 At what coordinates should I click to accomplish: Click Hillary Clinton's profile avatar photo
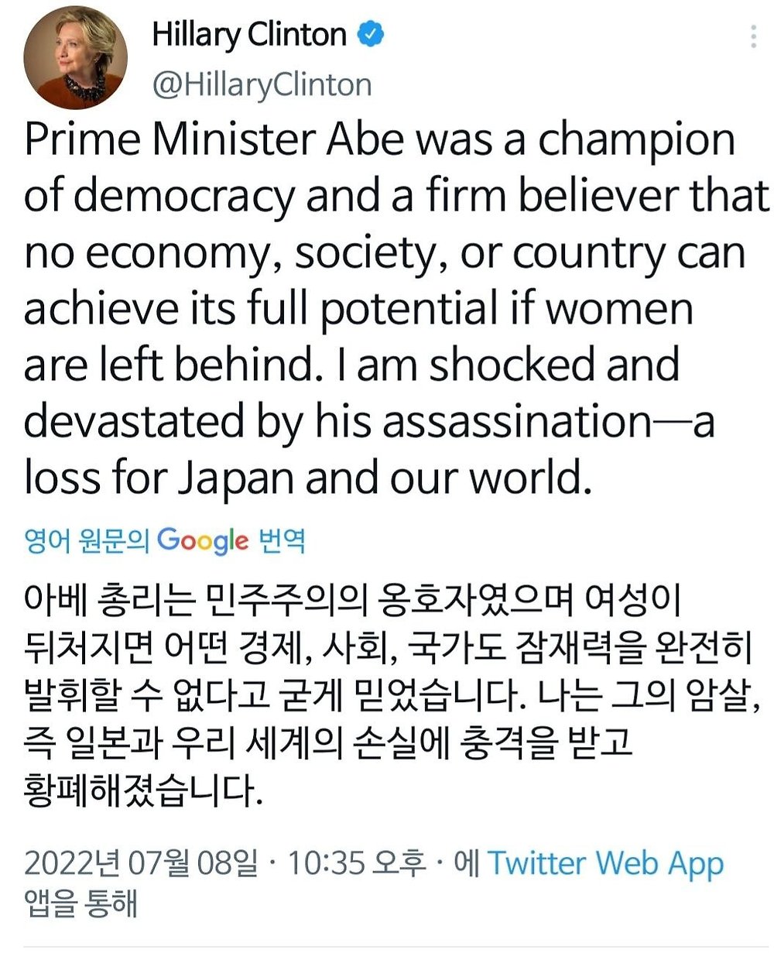(x=75, y=57)
